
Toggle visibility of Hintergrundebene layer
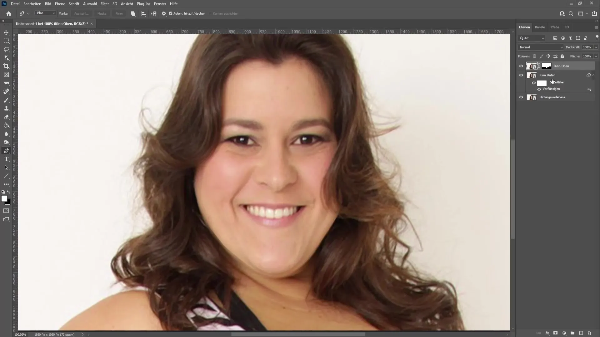click(x=521, y=97)
